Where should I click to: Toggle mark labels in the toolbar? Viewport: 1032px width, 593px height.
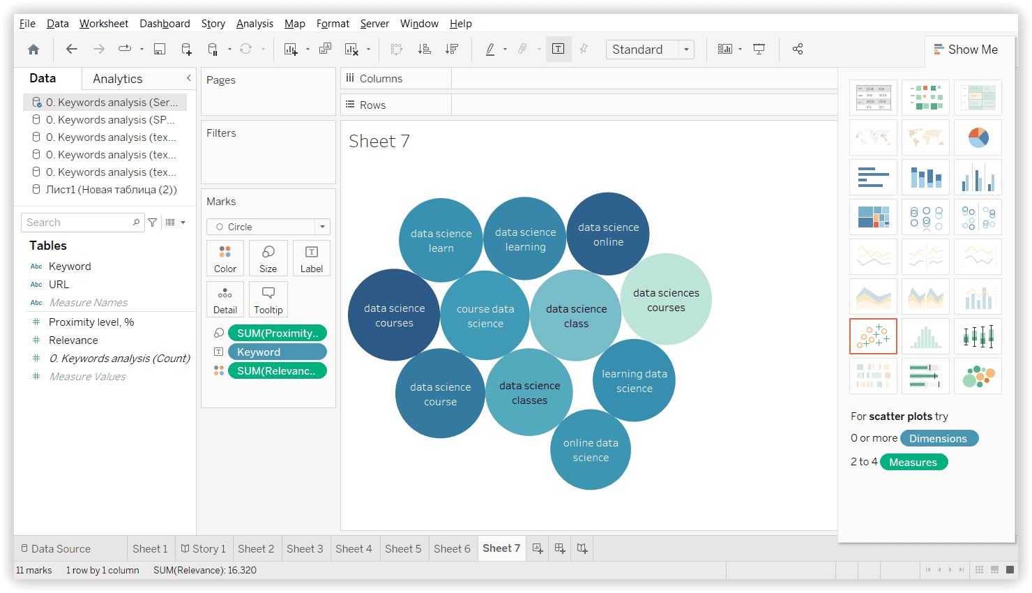(559, 50)
